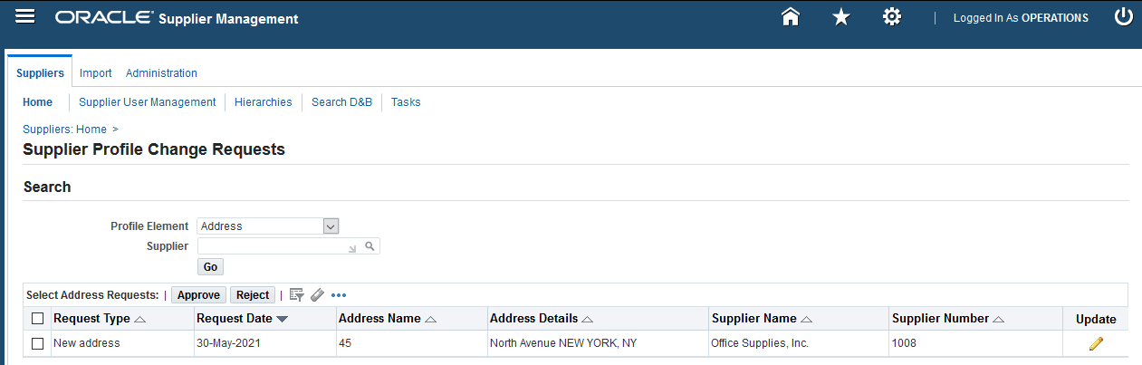The width and height of the screenshot is (1142, 365).
Task: Open Favorites star icon
Action: point(841,17)
